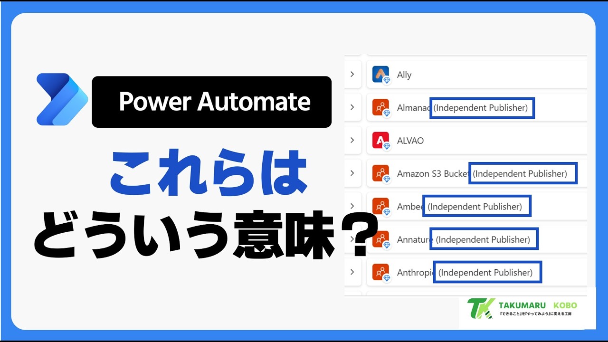Click the Anthropic connector icon
The height and width of the screenshot is (342, 608).
381,272
